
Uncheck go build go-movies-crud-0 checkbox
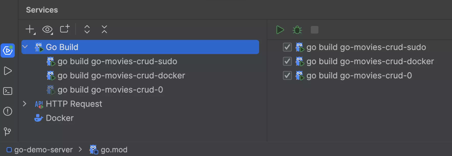(287, 76)
